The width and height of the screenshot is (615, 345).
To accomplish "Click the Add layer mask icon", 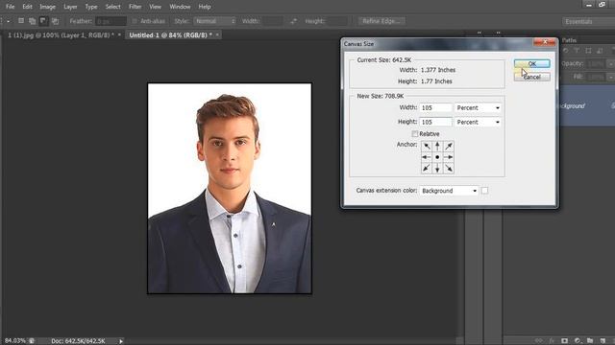I will [x=564, y=341].
